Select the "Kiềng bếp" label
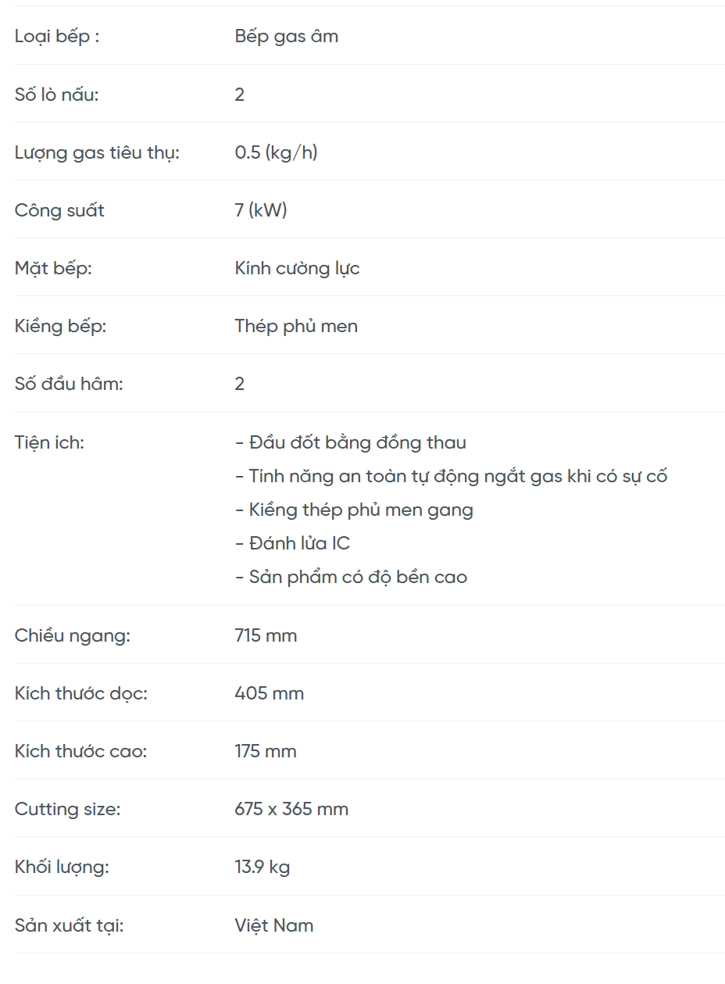The width and height of the screenshot is (725, 984). 60,326
